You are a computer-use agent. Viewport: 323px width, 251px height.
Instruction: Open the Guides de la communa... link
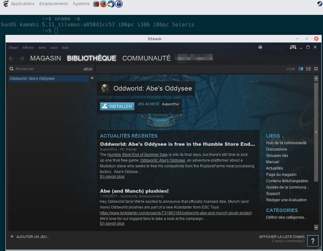point(287,187)
